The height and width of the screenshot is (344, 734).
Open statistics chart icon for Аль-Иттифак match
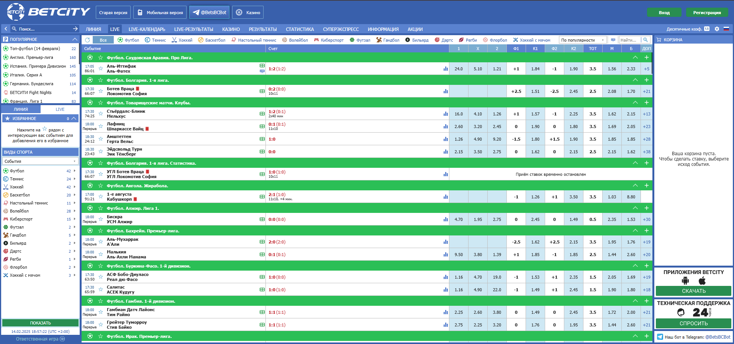pos(446,69)
